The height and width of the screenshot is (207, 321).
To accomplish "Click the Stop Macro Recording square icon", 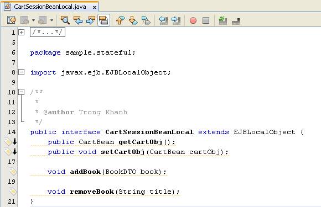I will coord(206,20).
